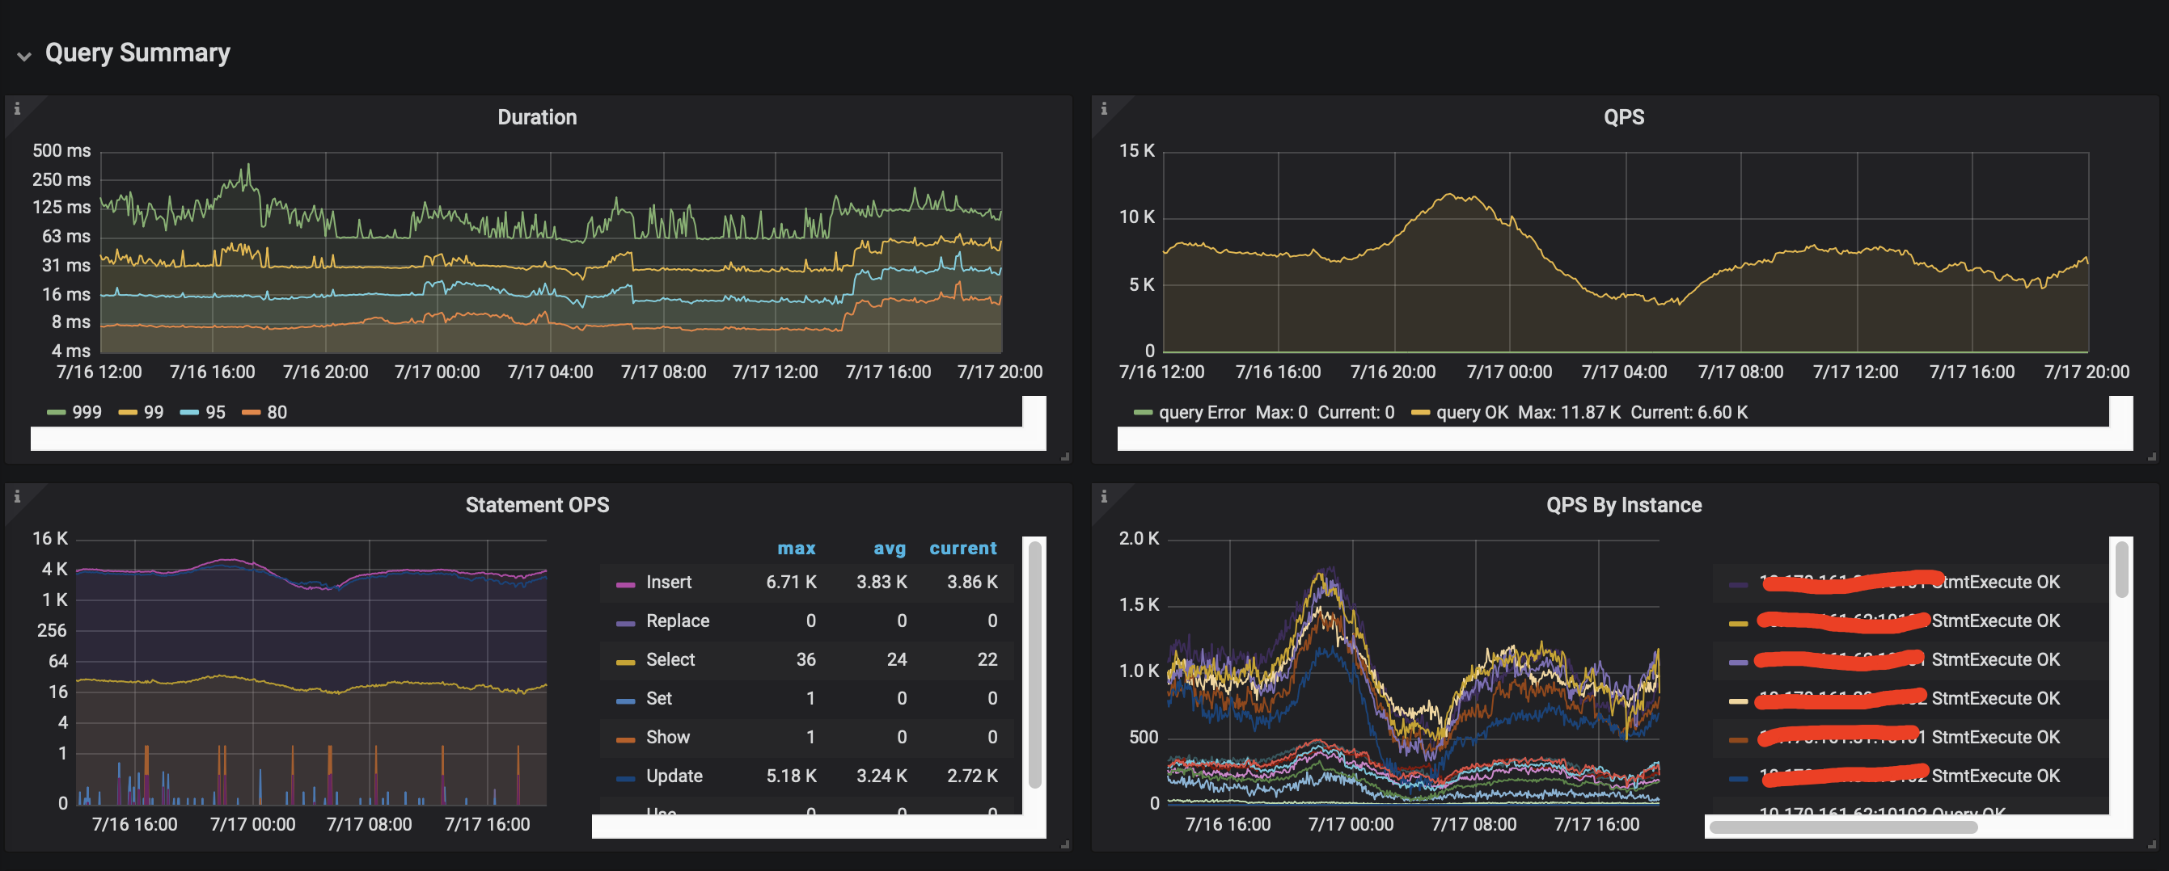2169x871 pixels.
Task: Toggle the Update series in legend
Action: pyautogui.click(x=674, y=776)
